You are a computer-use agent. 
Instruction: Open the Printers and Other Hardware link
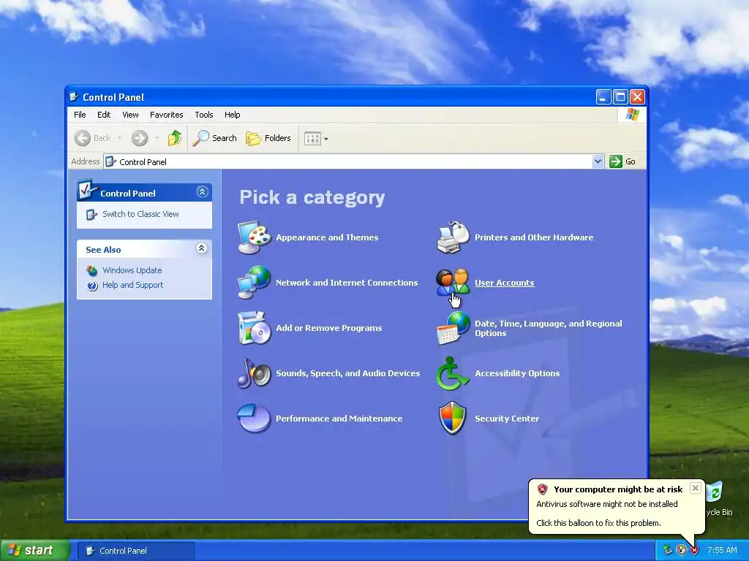coord(534,237)
